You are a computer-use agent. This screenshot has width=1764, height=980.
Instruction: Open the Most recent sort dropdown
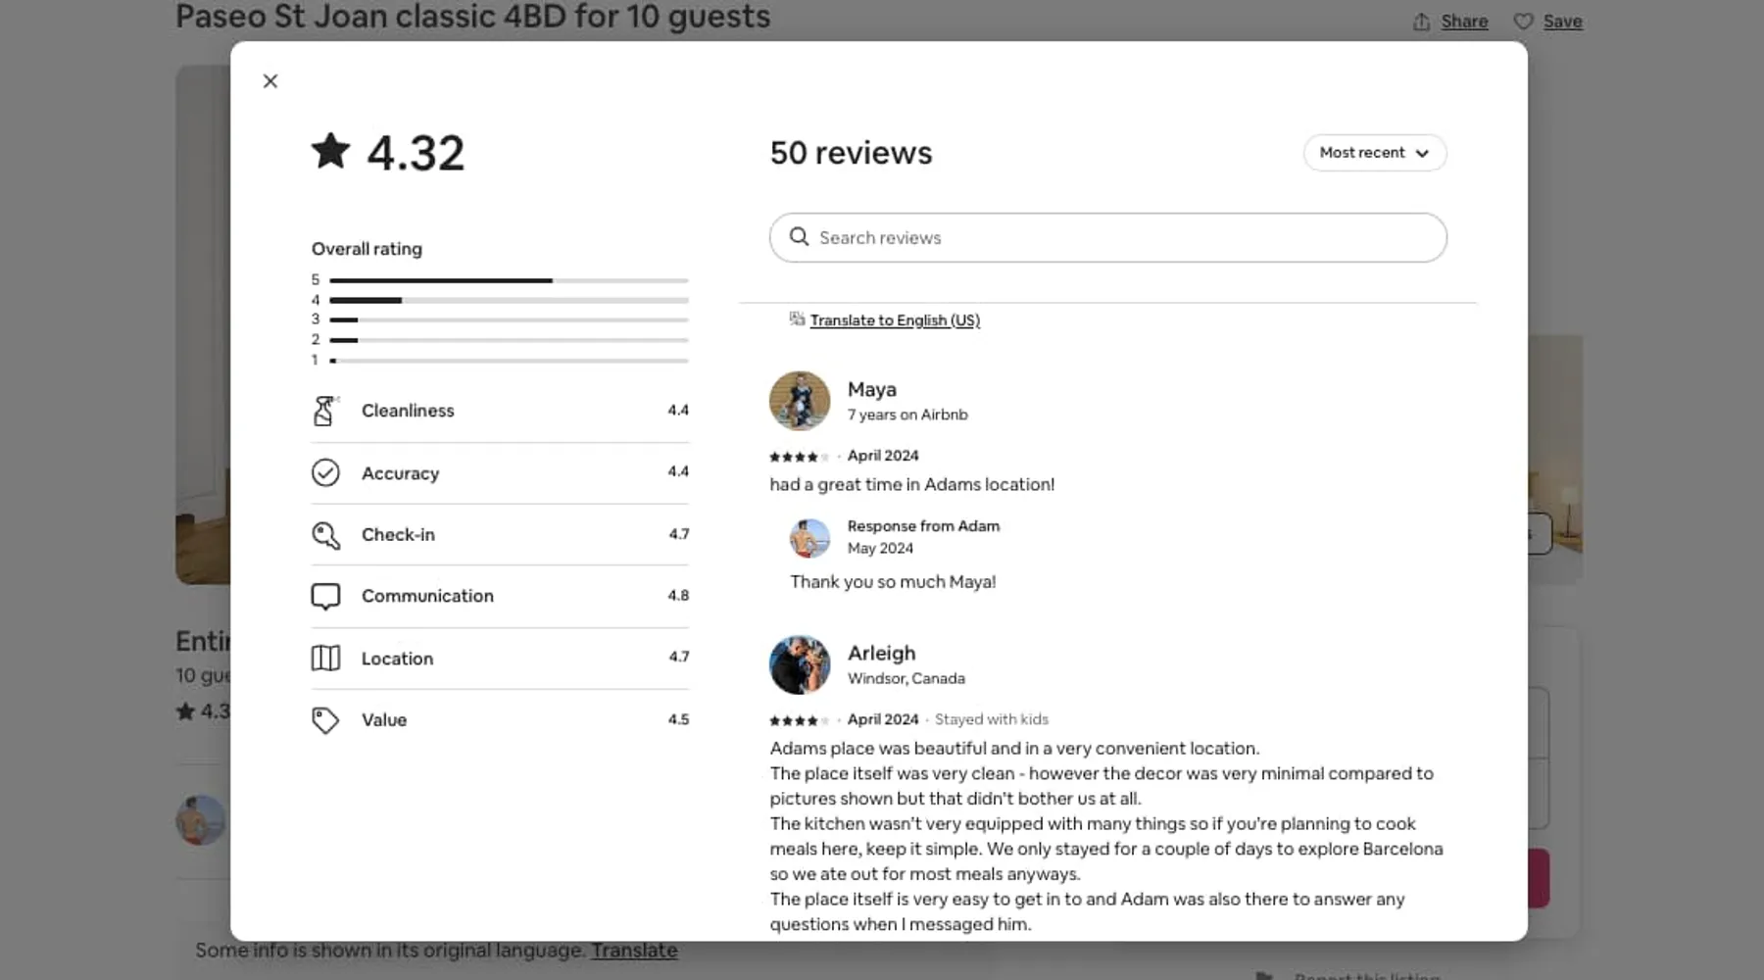click(x=1374, y=153)
